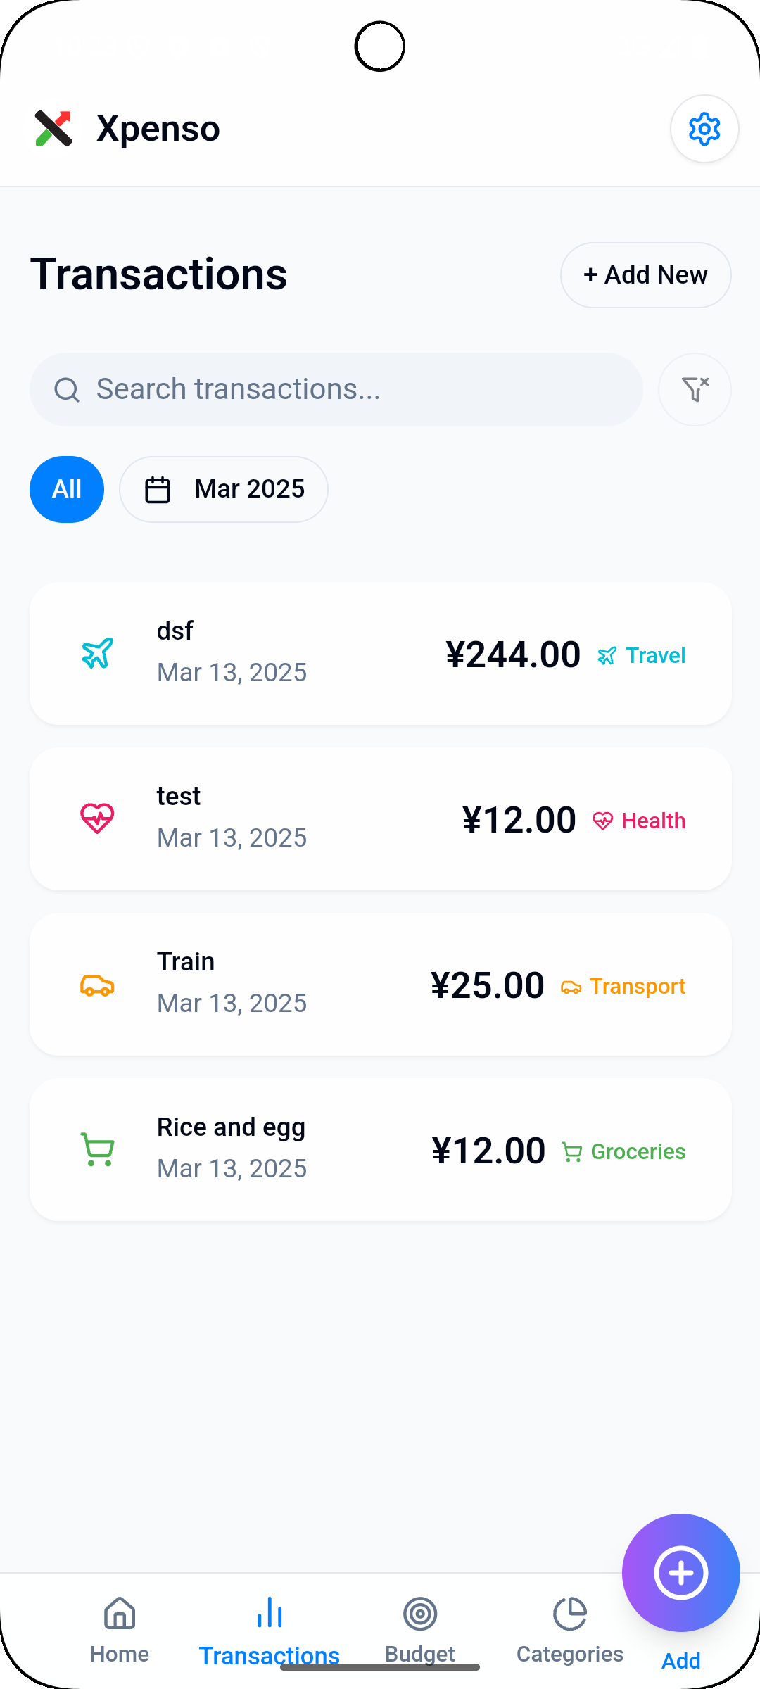Screen dimensions: 760x1689
Task: Tap the Xpenso logo icon
Action: click(53, 129)
